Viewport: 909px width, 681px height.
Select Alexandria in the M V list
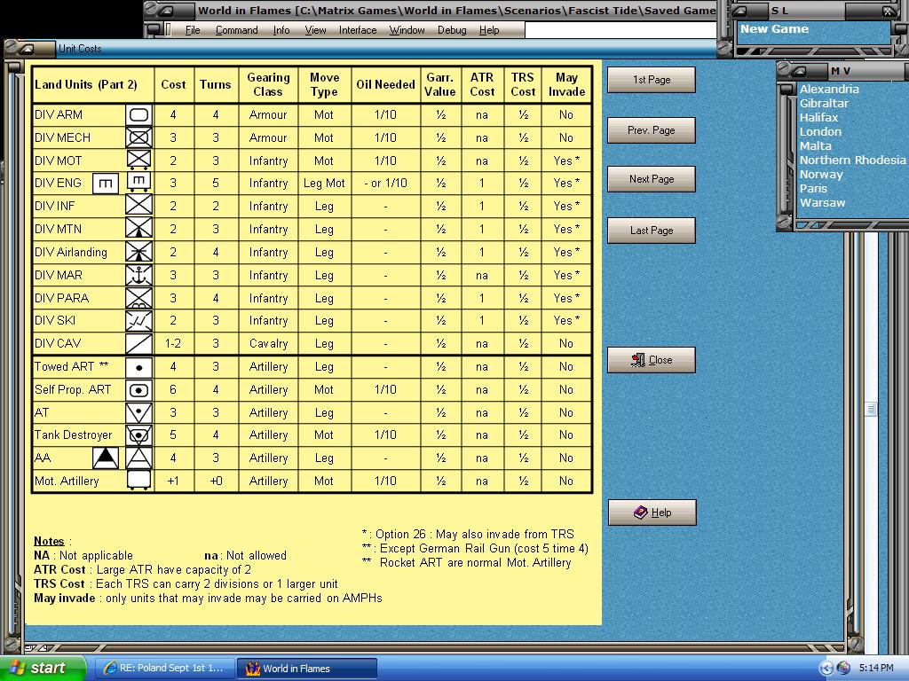pyautogui.click(x=829, y=90)
